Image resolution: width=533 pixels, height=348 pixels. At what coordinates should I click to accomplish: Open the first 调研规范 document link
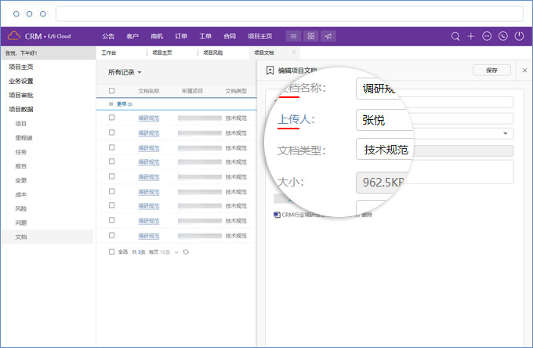click(148, 118)
